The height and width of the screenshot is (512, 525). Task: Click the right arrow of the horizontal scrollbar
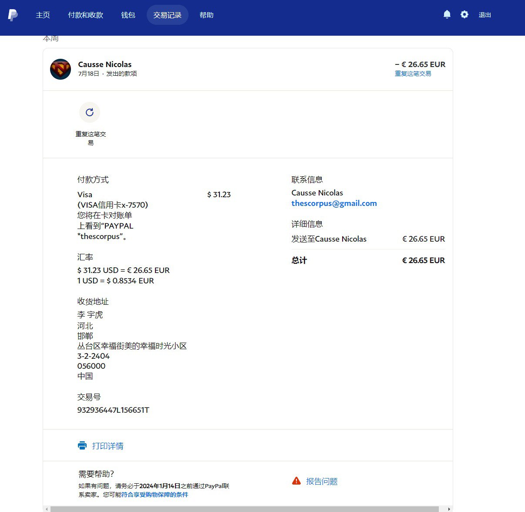[449, 509]
